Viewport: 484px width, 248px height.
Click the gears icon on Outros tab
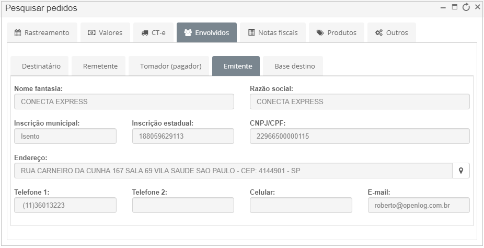pos(379,32)
